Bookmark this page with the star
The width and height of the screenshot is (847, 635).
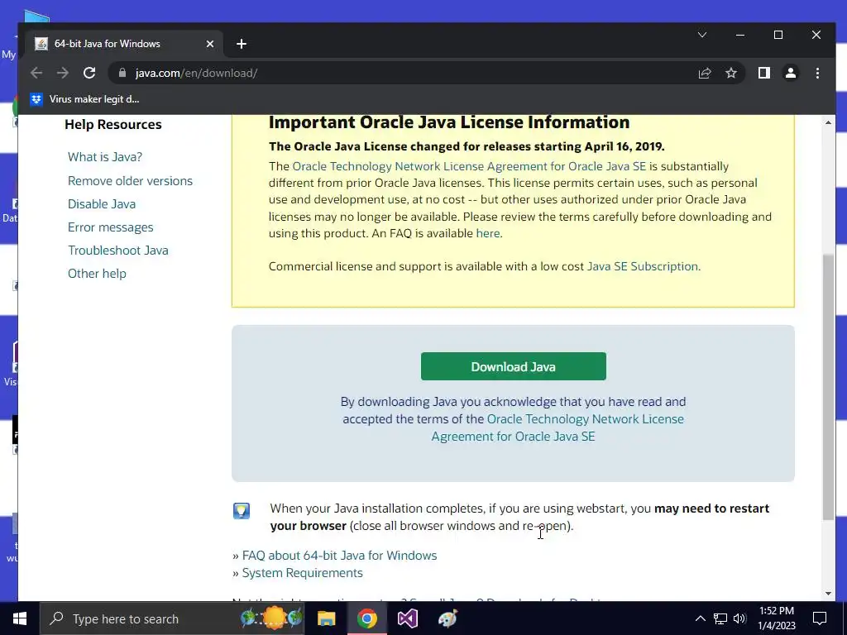(x=731, y=73)
